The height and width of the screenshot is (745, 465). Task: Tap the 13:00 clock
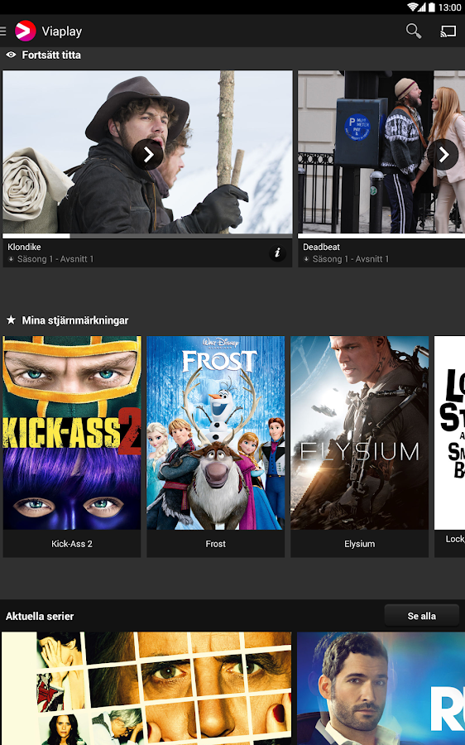[x=449, y=7]
